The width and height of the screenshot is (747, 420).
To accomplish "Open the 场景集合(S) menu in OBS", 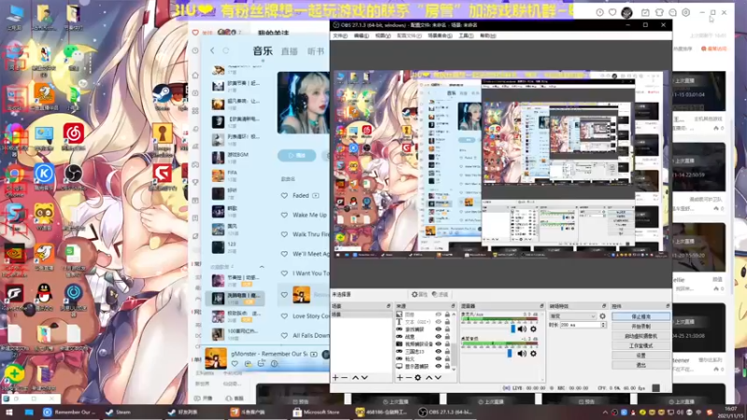I will point(440,35).
